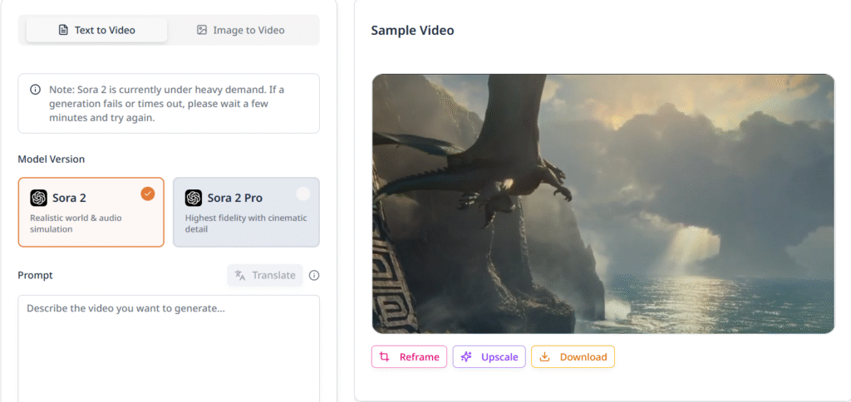Click the OpenAI logo on the Sora 2 card

click(39, 198)
